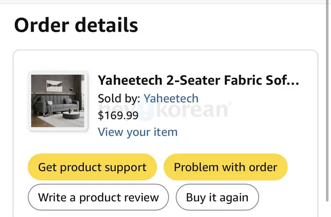Start a review using Write a product review
This screenshot has width=331, height=217.
pyautogui.click(x=98, y=197)
